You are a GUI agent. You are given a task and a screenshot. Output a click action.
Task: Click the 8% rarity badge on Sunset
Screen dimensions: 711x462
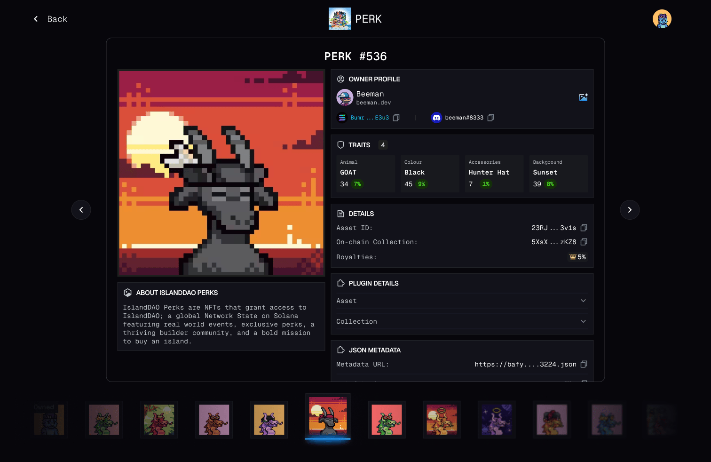[550, 184]
